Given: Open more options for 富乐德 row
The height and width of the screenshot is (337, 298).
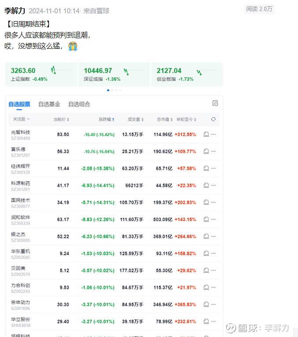Looking at the screenshot, I should tap(213, 151).
